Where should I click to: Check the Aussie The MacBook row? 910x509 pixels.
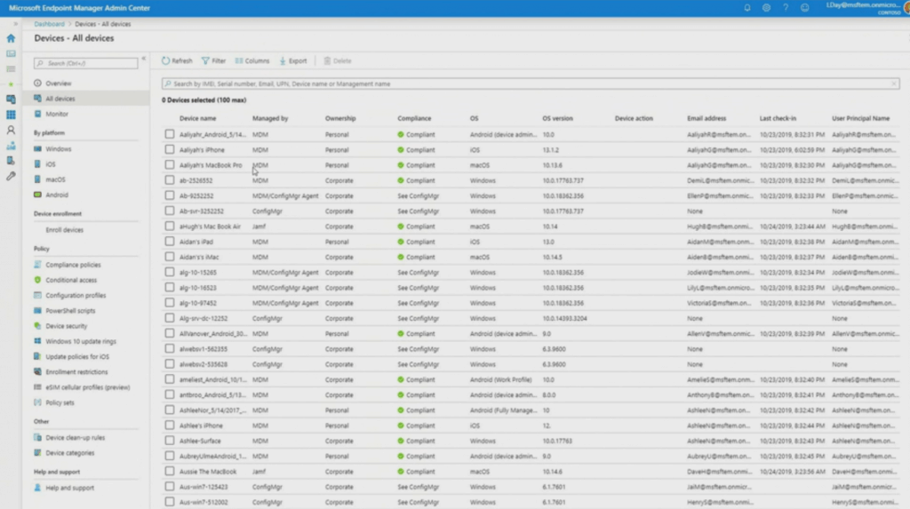click(x=170, y=472)
